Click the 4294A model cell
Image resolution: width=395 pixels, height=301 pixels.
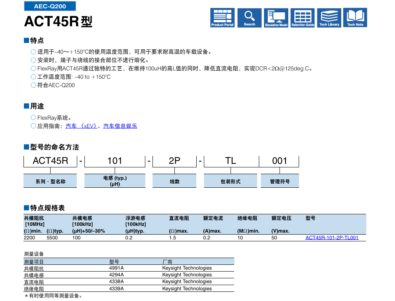(116, 275)
